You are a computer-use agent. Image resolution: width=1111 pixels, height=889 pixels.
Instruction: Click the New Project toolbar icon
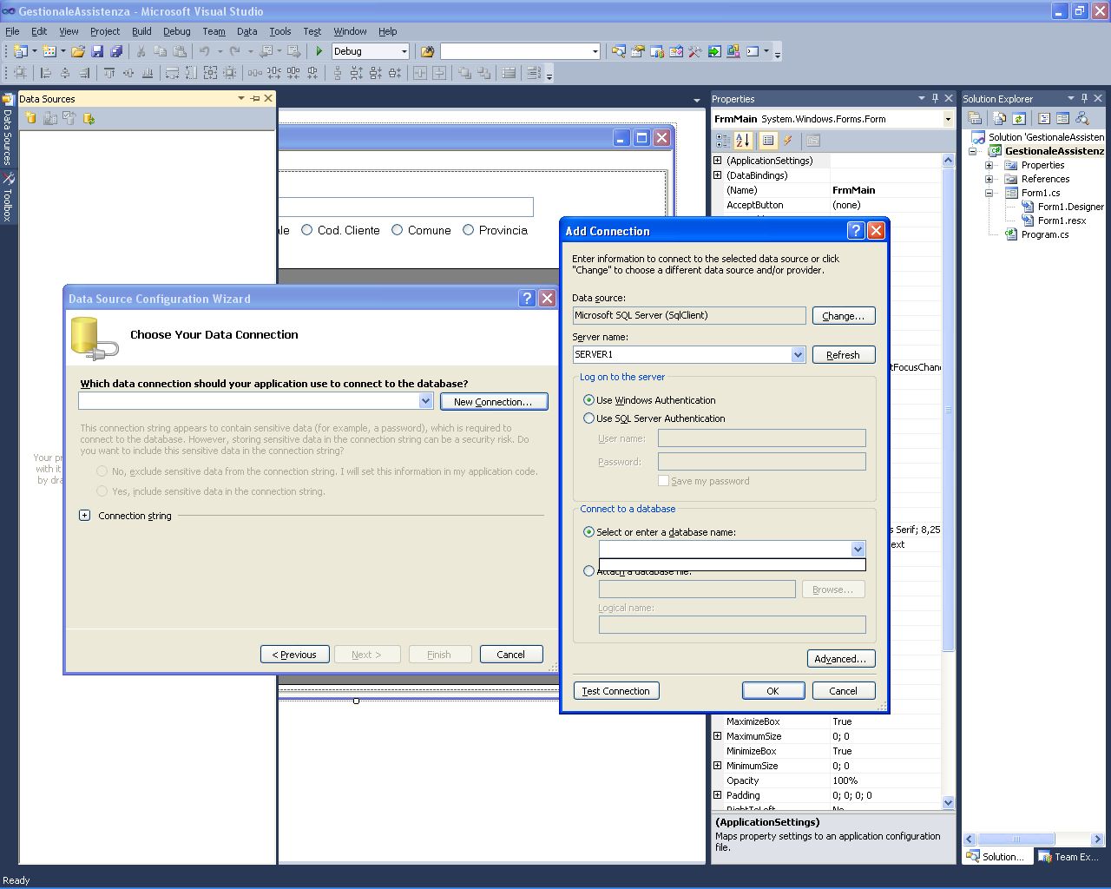click(x=20, y=51)
